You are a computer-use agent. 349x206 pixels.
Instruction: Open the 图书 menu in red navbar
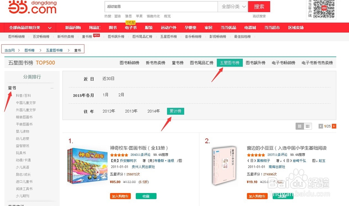pos(112,27)
